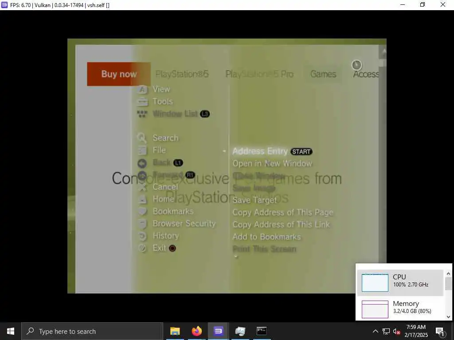Open the Games page tab
454x340 pixels.
(x=323, y=74)
